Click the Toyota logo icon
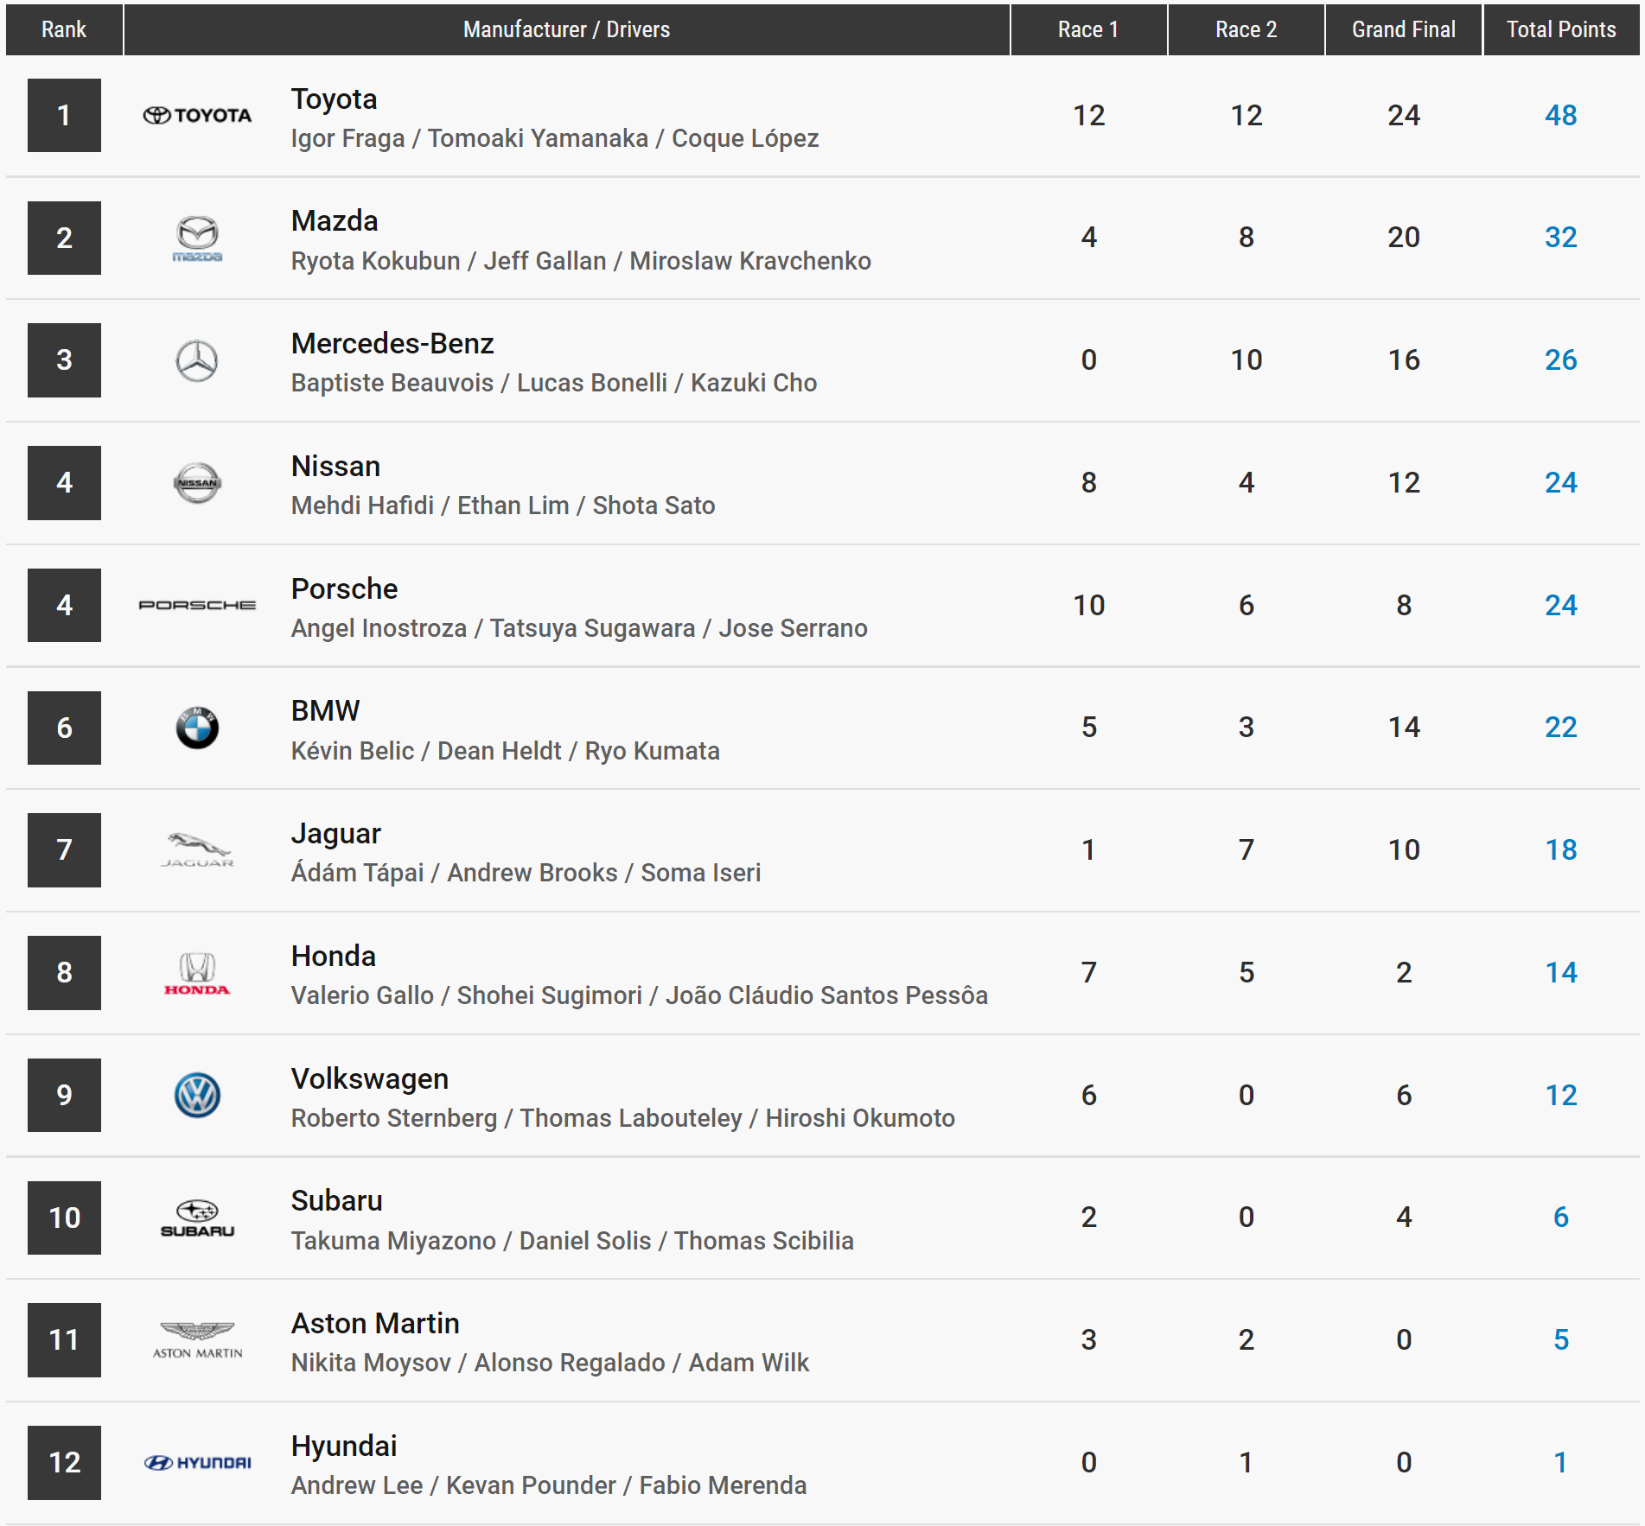The height and width of the screenshot is (1526, 1645). pyautogui.click(x=197, y=115)
